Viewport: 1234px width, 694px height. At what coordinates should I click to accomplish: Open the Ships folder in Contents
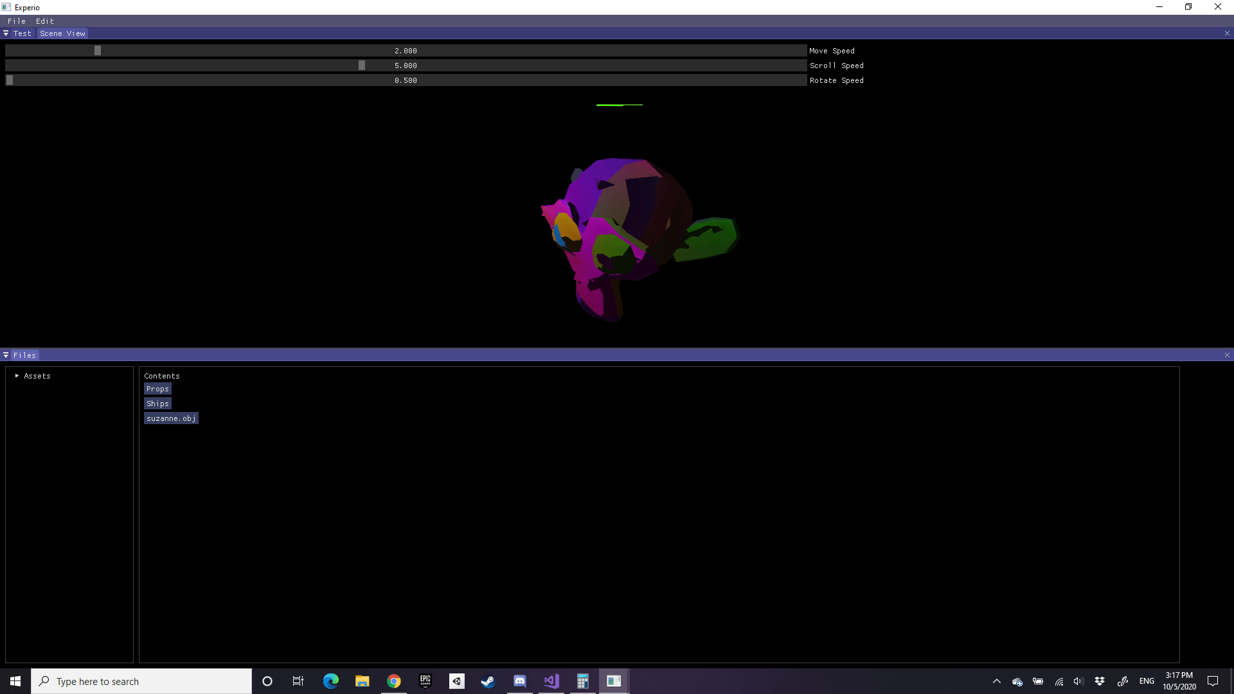157,403
